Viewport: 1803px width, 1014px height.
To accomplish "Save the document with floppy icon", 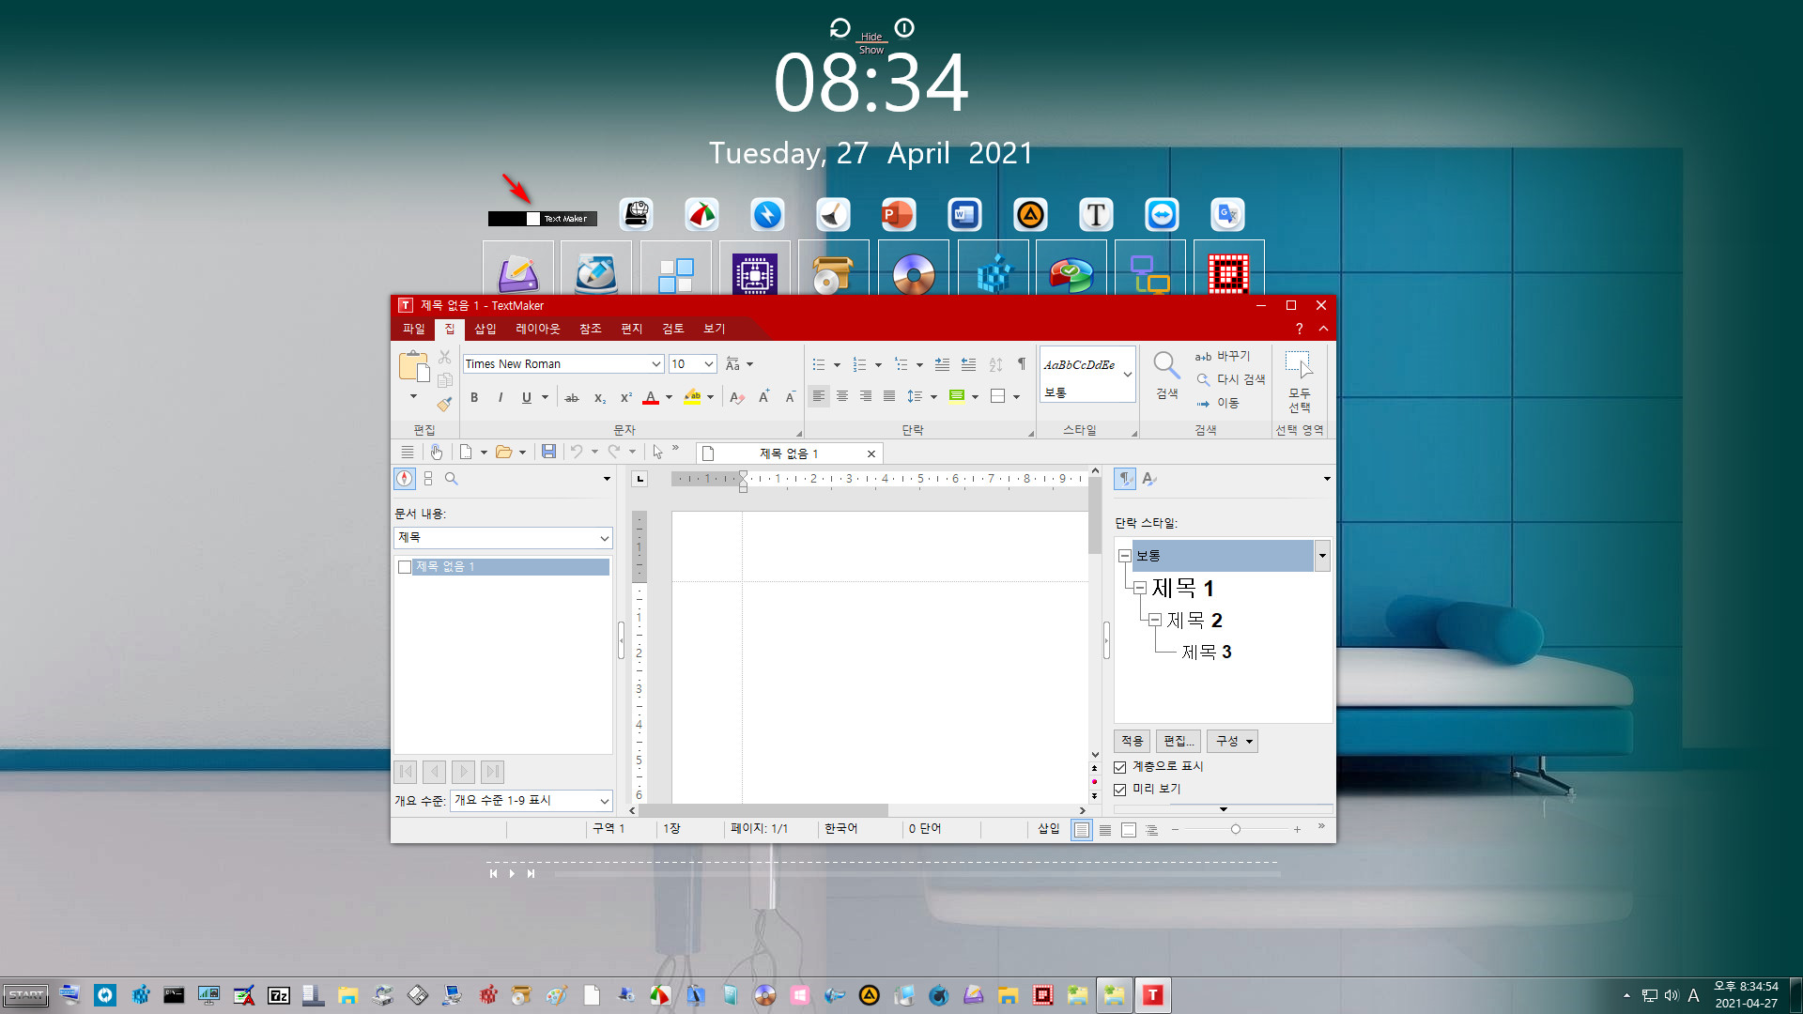I will (x=549, y=452).
